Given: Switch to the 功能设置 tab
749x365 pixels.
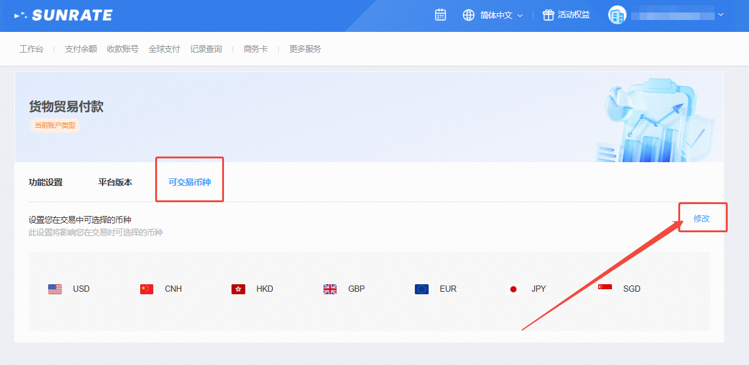Looking at the screenshot, I should pos(46,183).
